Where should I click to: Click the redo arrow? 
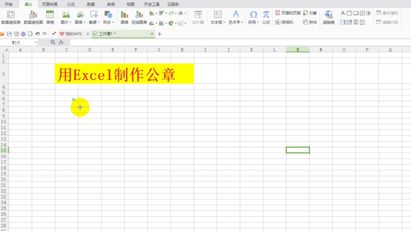[45, 34]
